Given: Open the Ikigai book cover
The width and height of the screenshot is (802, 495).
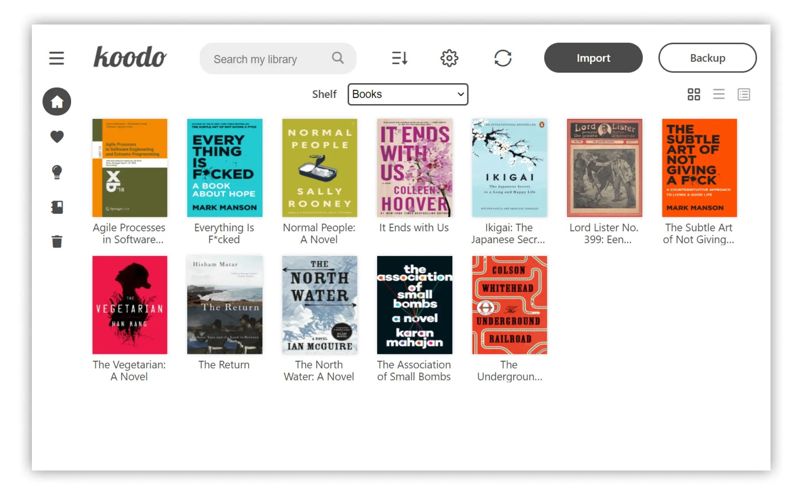Looking at the screenshot, I should [x=509, y=167].
